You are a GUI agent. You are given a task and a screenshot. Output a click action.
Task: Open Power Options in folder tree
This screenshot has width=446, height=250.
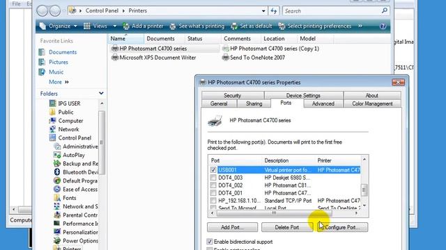(80, 241)
